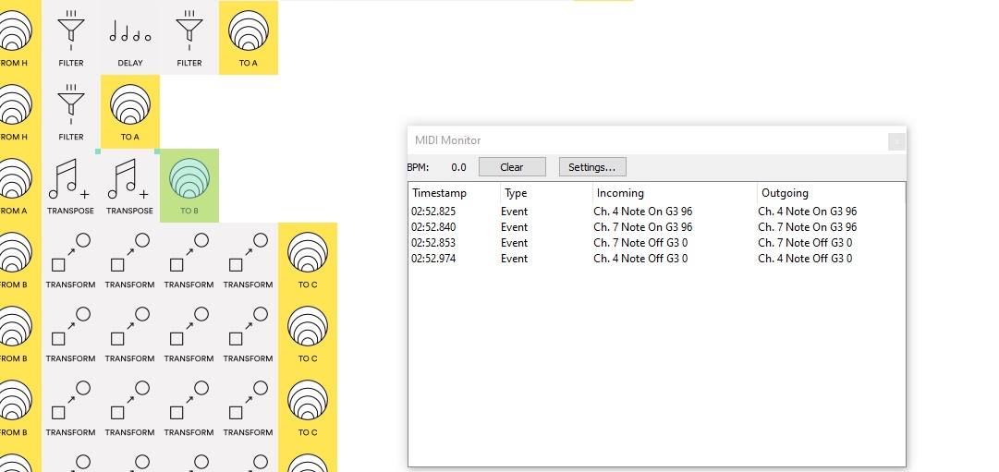999x472 pixels.
Task: Select the event timestamped 02:52.853
Action: [656, 243]
